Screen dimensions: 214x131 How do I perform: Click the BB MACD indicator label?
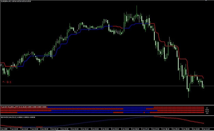point(18,117)
